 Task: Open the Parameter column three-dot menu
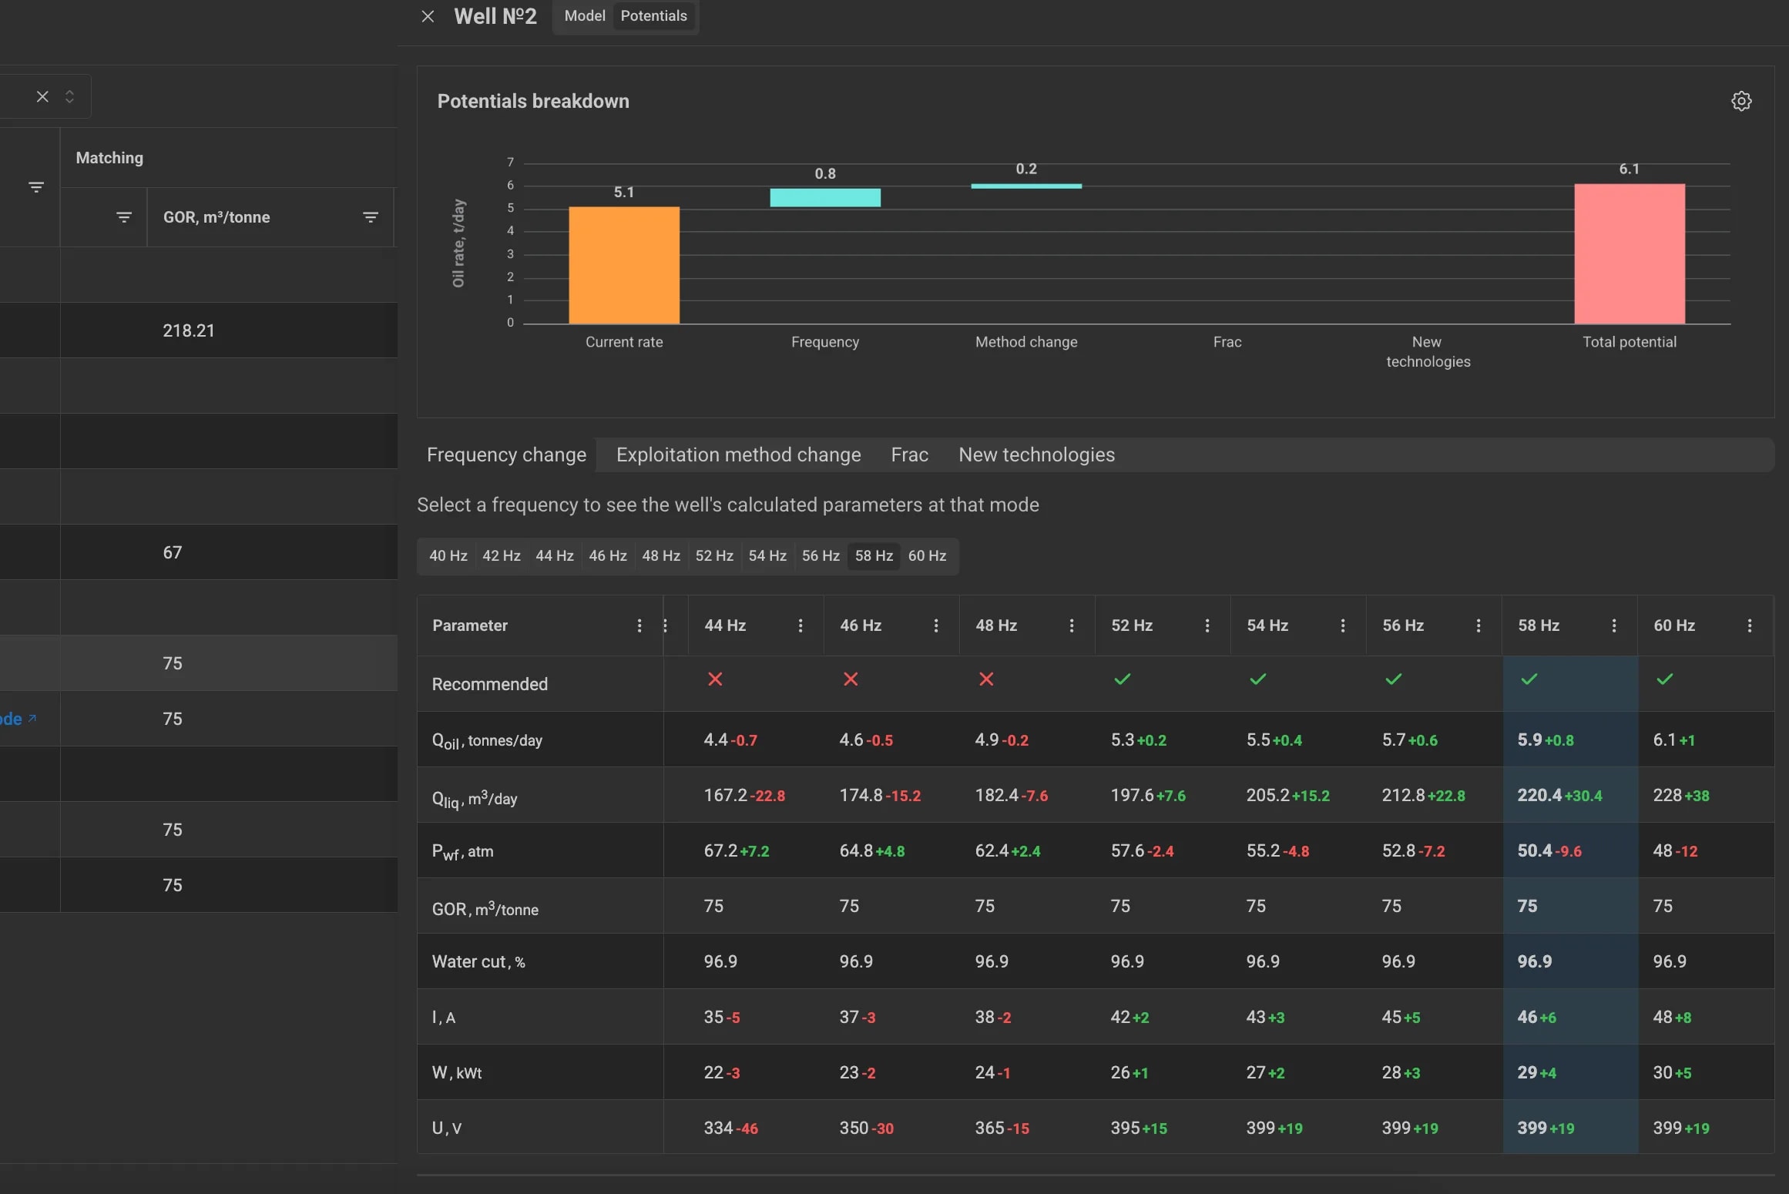(639, 626)
